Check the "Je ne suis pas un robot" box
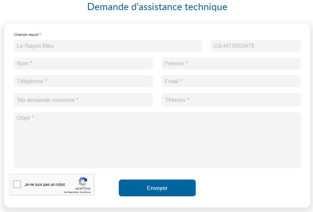313x212 pixels. [x=17, y=184]
